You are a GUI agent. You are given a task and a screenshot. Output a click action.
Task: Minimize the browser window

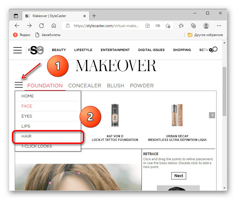pyautogui.click(x=195, y=13)
